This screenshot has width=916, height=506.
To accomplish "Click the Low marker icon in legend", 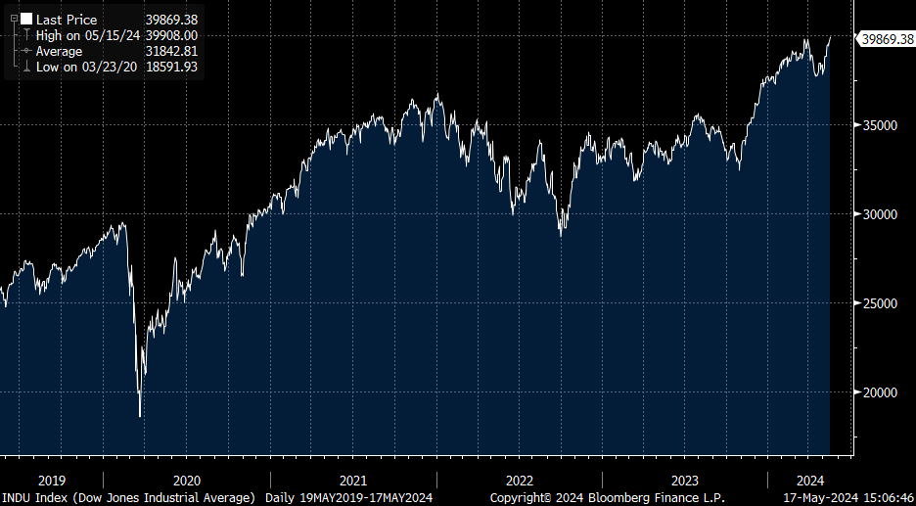I will pos(25,67).
